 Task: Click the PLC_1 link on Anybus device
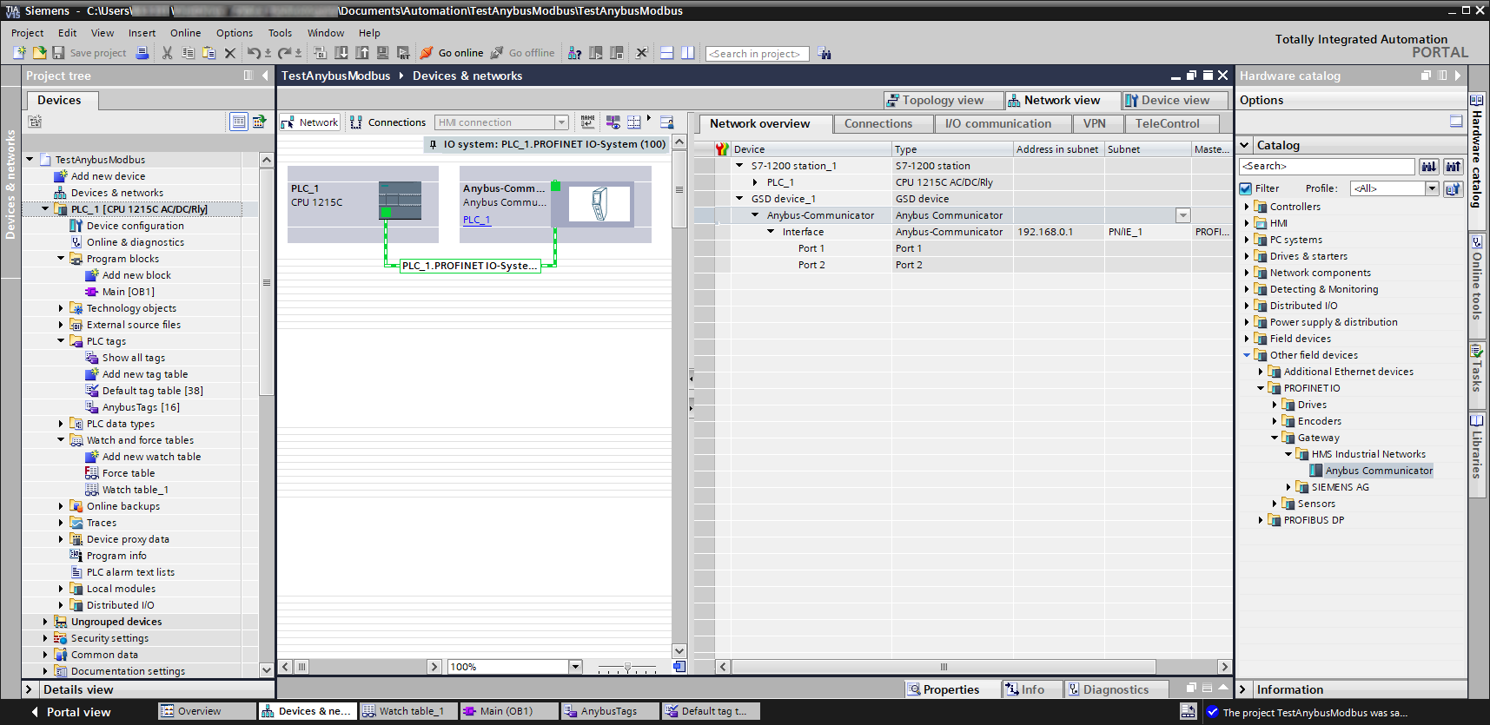click(x=476, y=220)
